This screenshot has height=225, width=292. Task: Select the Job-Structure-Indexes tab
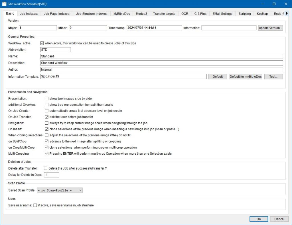click(x=92, y=14)
